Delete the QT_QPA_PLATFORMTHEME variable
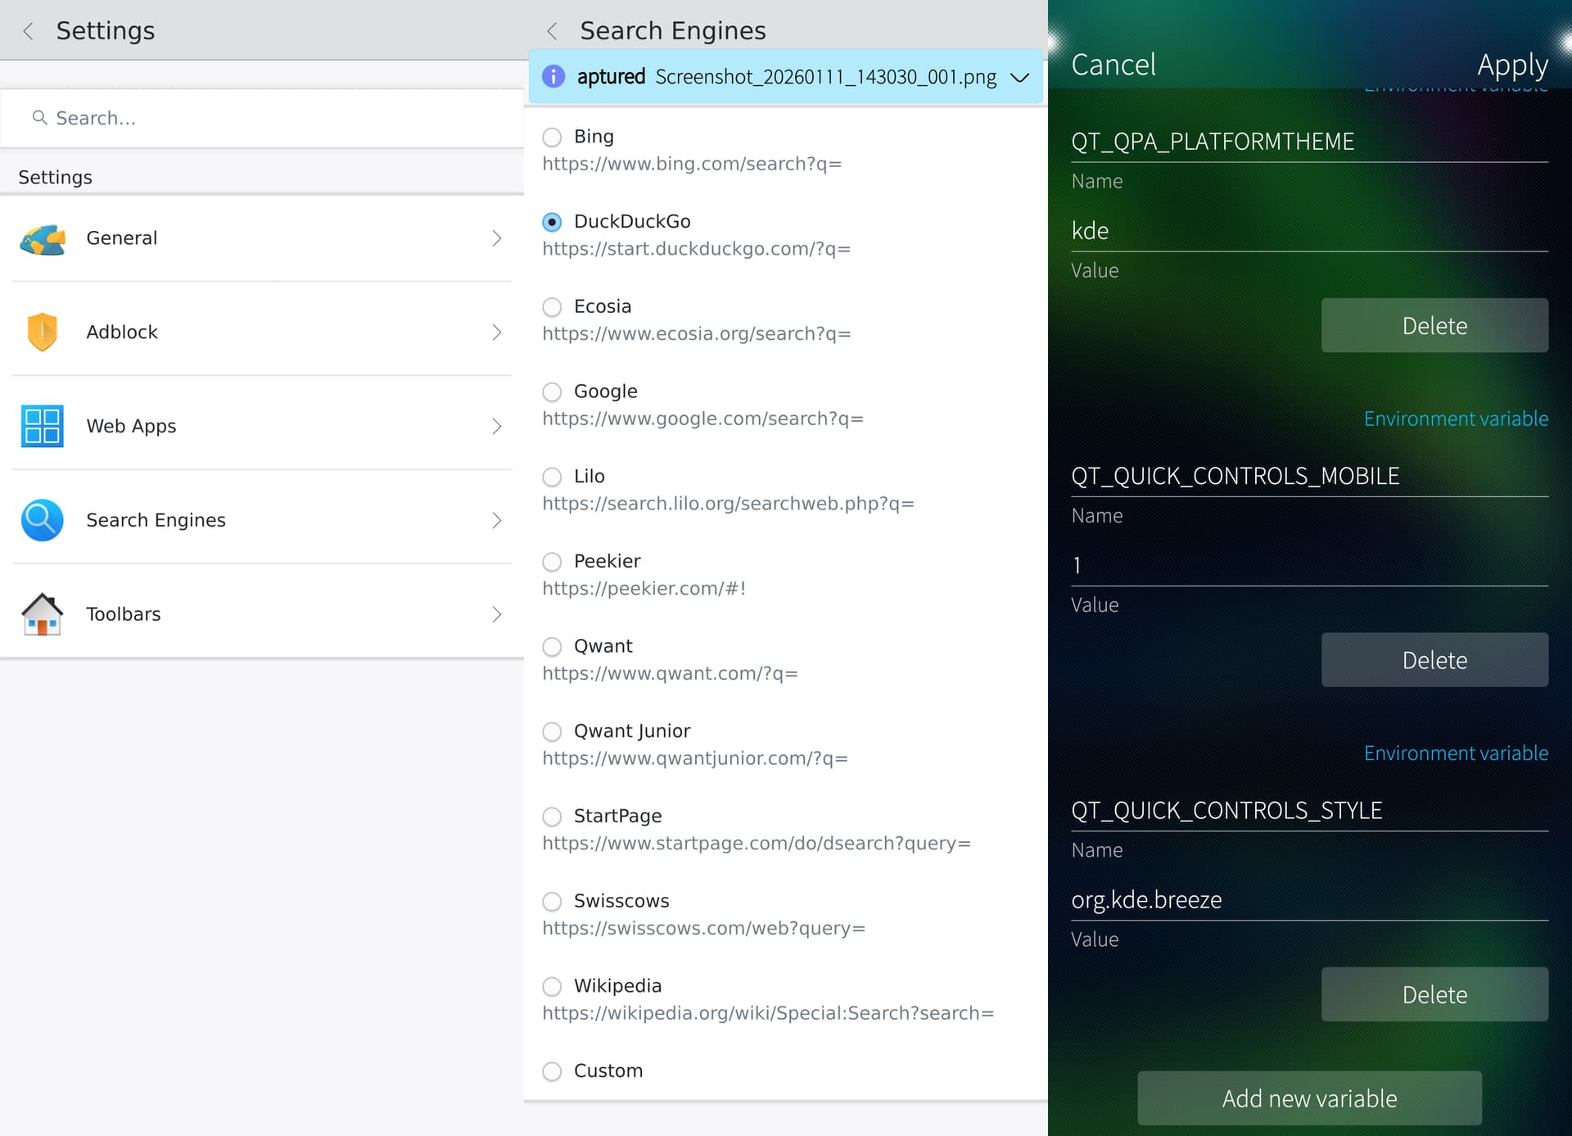 (1434, 325)
